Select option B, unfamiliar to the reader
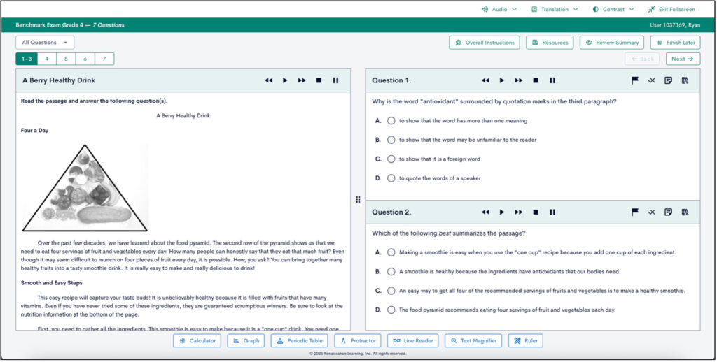The image size is (717, 362). (391, 140)
